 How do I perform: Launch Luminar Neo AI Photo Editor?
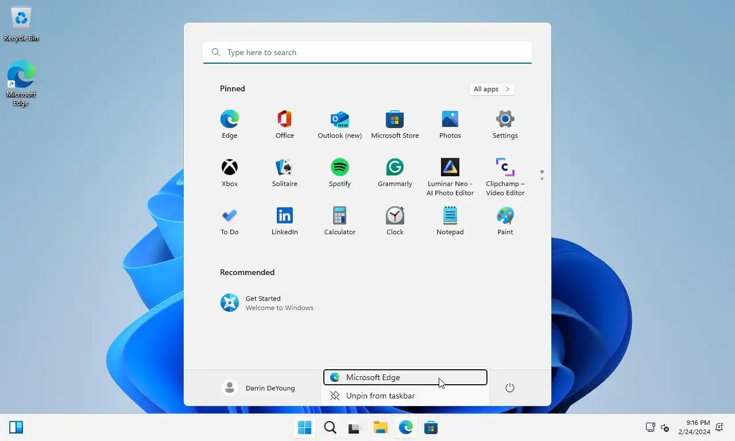pyautogui.click(x=450, y=177)
